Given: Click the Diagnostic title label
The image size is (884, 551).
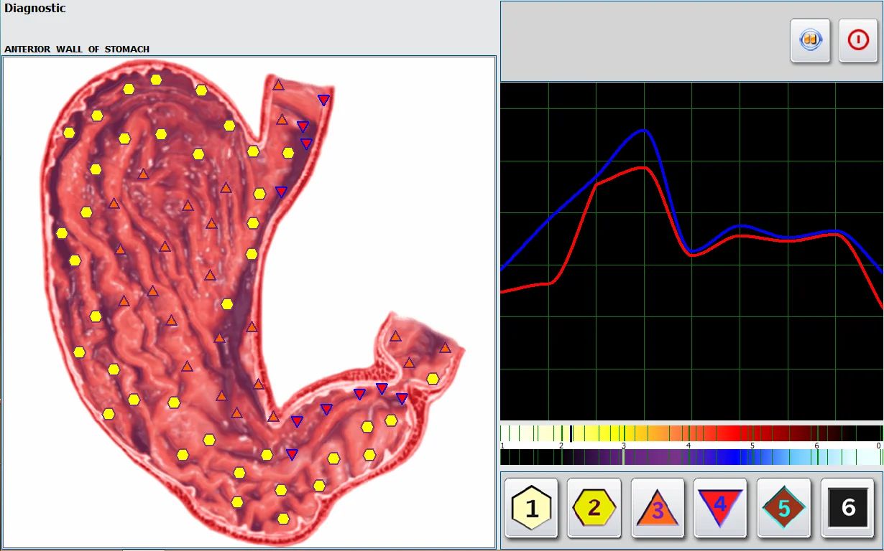Looking at the screenshot, I should [x=34, y=9].
